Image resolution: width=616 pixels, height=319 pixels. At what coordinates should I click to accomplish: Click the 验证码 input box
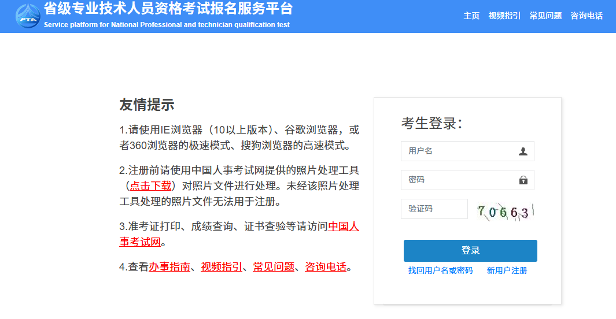coord(434,209)
